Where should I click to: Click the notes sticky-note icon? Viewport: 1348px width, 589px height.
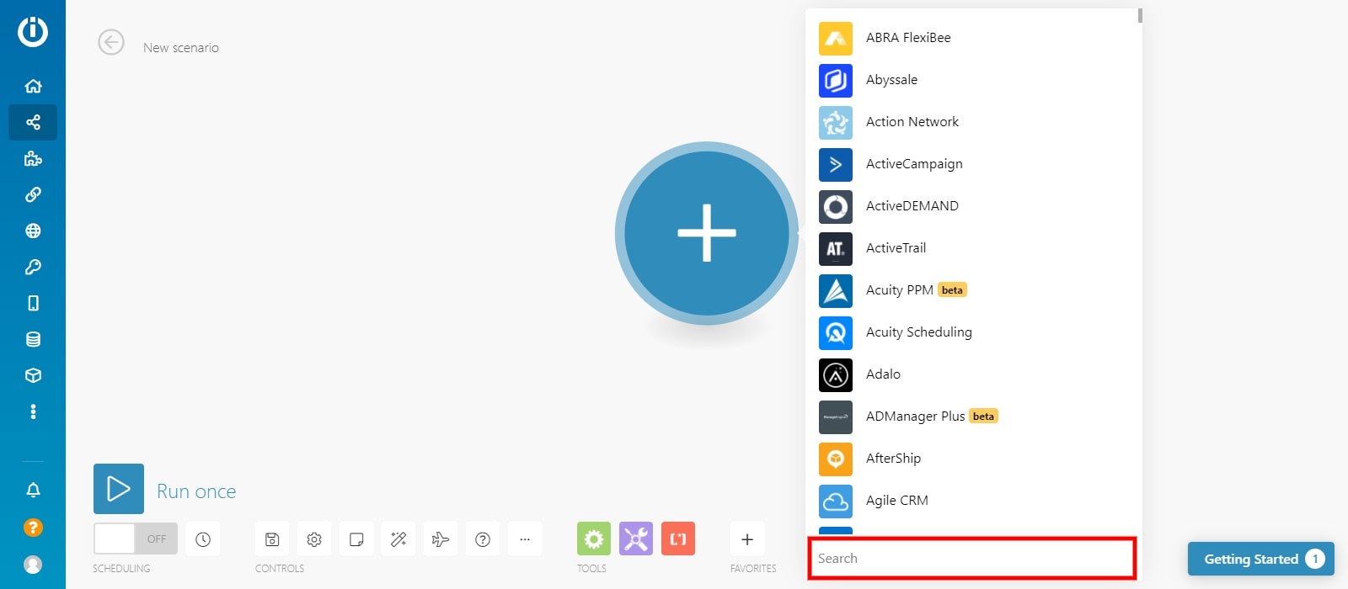click(356, 539)
